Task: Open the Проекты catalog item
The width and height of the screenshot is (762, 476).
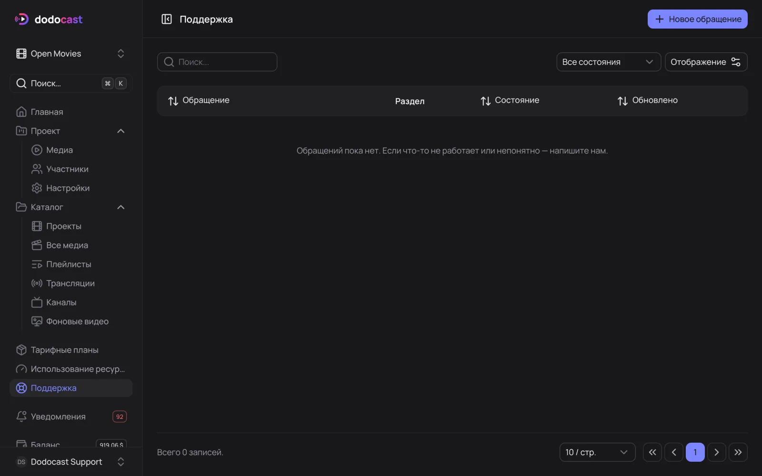Action: [79, 226]
